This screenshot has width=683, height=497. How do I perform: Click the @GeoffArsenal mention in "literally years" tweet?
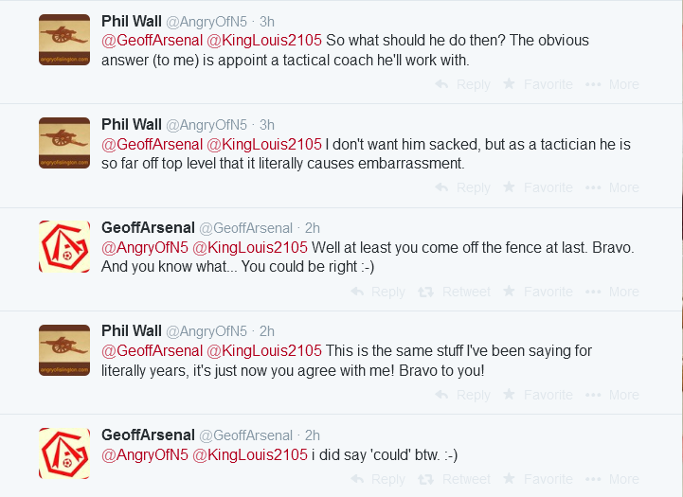pyautogui.click(x=152, y=351)
